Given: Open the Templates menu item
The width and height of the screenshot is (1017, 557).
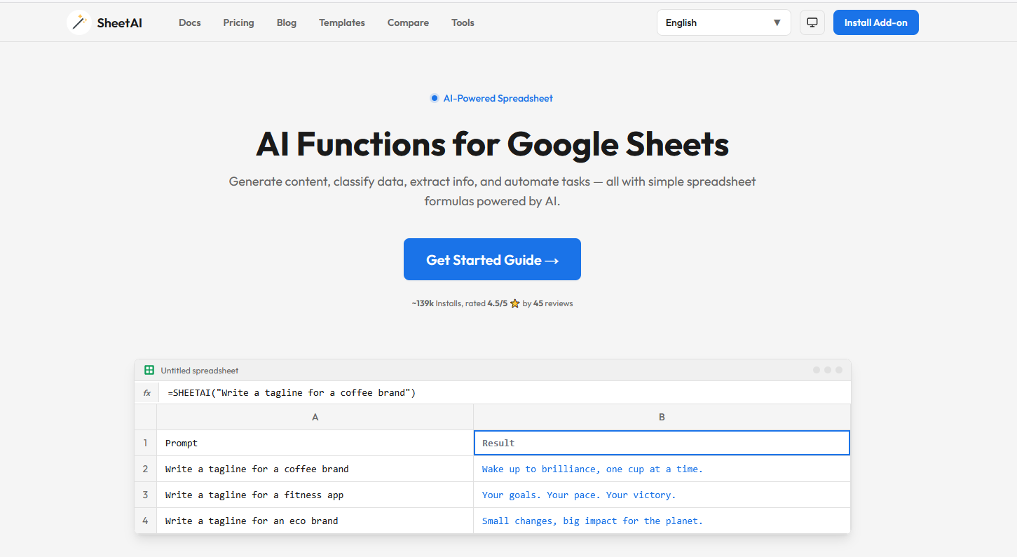Looking at the screenshot, I should coord(342,22).
